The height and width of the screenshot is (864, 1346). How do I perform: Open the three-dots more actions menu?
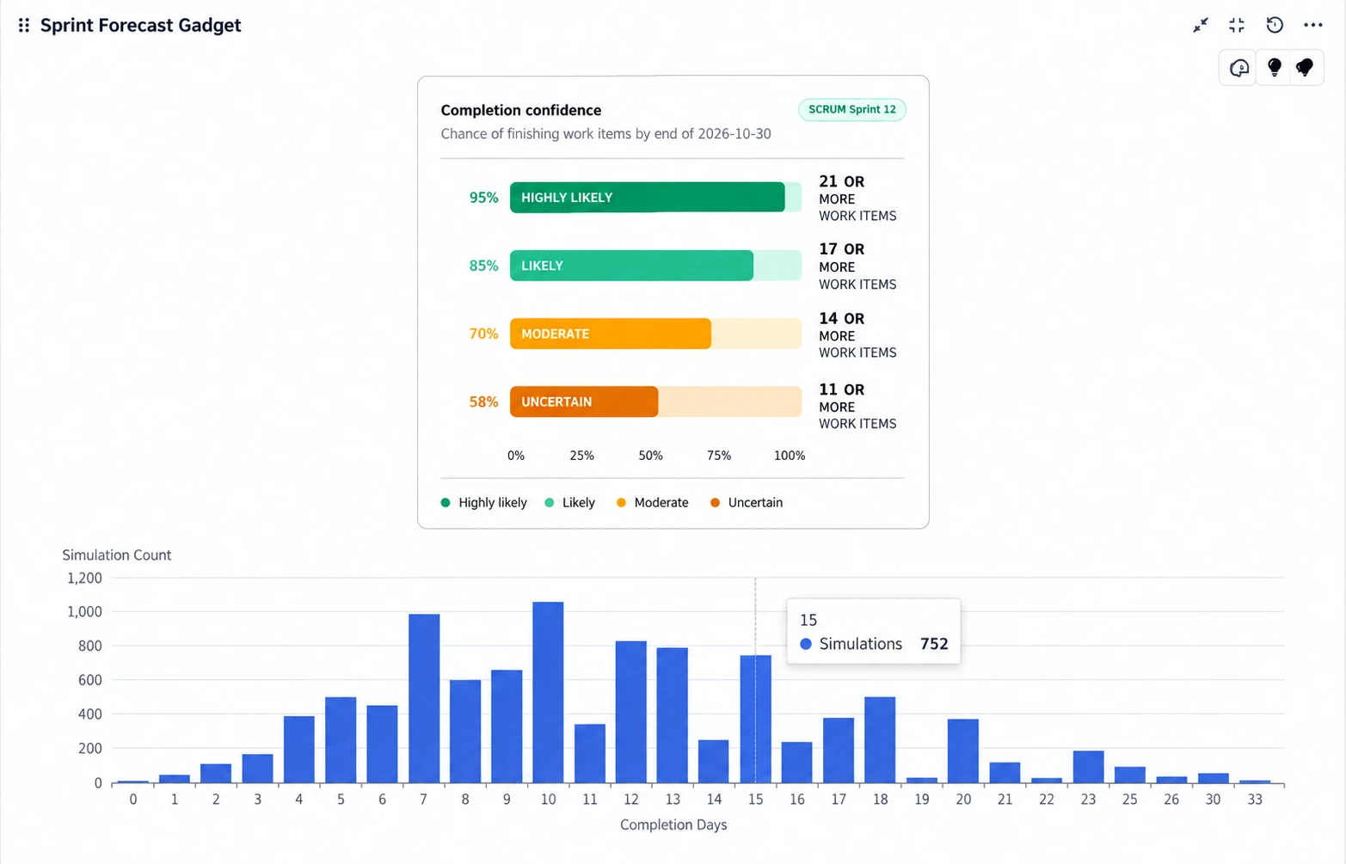tap(1312, 25)
